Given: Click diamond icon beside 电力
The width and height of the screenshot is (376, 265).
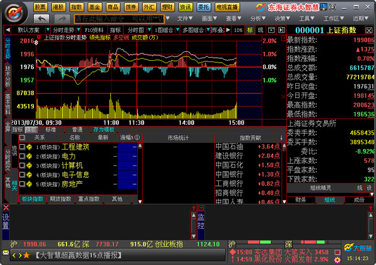Looking at the screenshot, I should click(29, 156).
